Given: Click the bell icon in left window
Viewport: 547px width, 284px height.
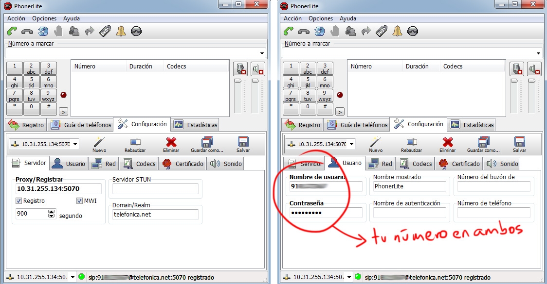Looking at the screenshot, I should pos(121,32).
